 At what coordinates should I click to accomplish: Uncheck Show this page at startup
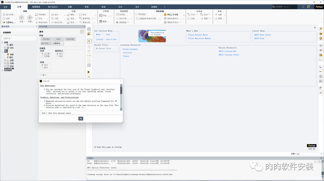tap(95, 147)
